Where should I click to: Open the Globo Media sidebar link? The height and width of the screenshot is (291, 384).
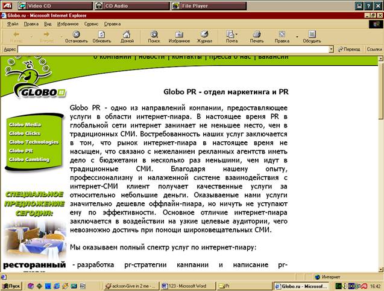25,124
